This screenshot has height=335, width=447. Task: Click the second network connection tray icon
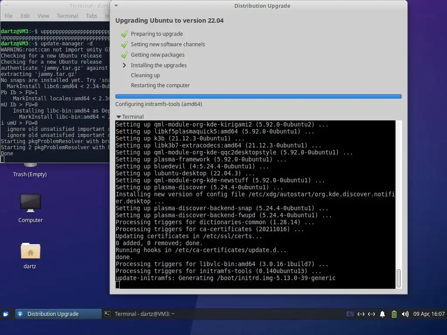(371, 314)
